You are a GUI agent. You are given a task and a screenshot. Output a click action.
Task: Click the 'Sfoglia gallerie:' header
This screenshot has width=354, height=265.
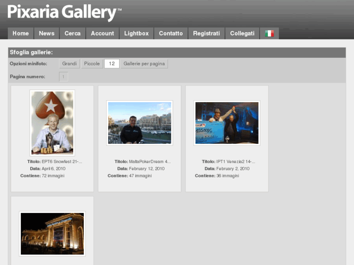[31, 53]
